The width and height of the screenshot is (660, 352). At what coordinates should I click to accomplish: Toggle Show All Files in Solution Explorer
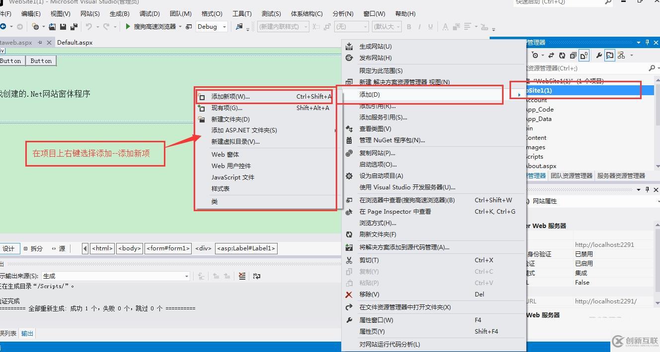(x=584, y=55)
